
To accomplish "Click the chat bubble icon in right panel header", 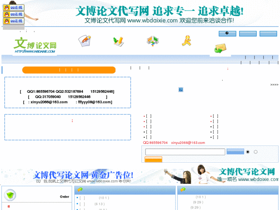I will (x=183, y=190).
